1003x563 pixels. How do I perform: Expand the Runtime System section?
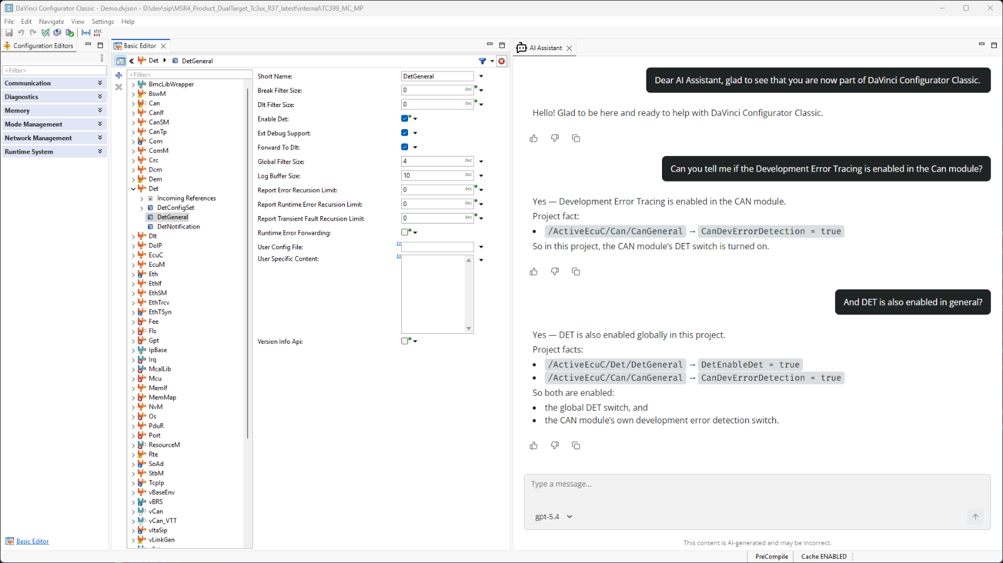54,152
